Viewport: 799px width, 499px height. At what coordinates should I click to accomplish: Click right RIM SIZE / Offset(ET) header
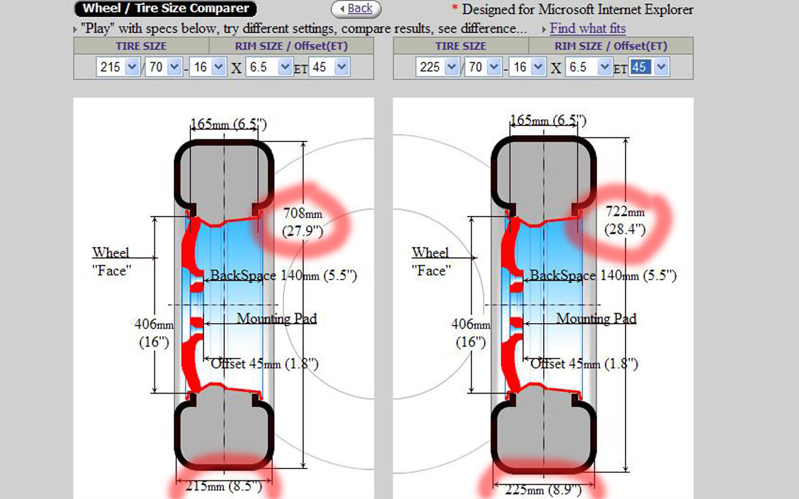click(x=611, y=46)
